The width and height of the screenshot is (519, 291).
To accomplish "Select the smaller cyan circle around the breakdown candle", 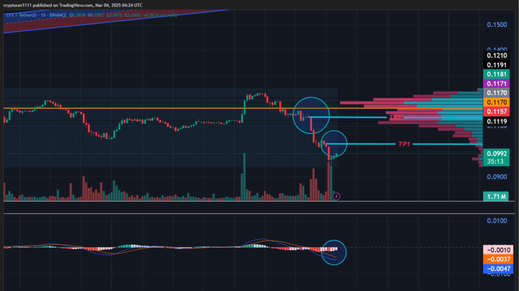I will click(335, 143).
